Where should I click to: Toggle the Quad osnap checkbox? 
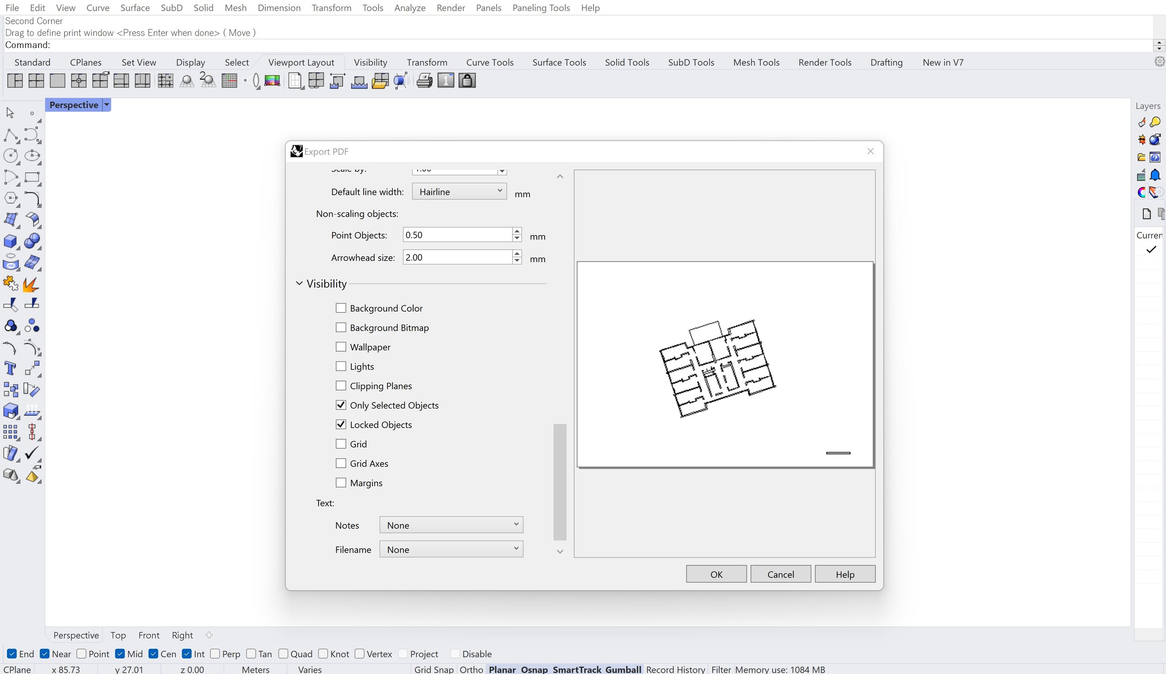(x=283, y=654)
